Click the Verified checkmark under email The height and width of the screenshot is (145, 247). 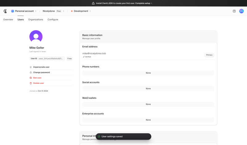pos(84,57)
